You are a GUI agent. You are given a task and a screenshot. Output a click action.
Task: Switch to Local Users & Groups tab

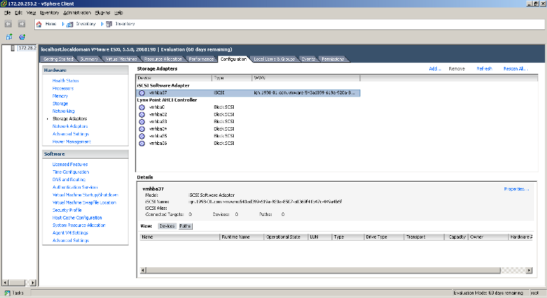pyautogui.click(x=274, y=59)
